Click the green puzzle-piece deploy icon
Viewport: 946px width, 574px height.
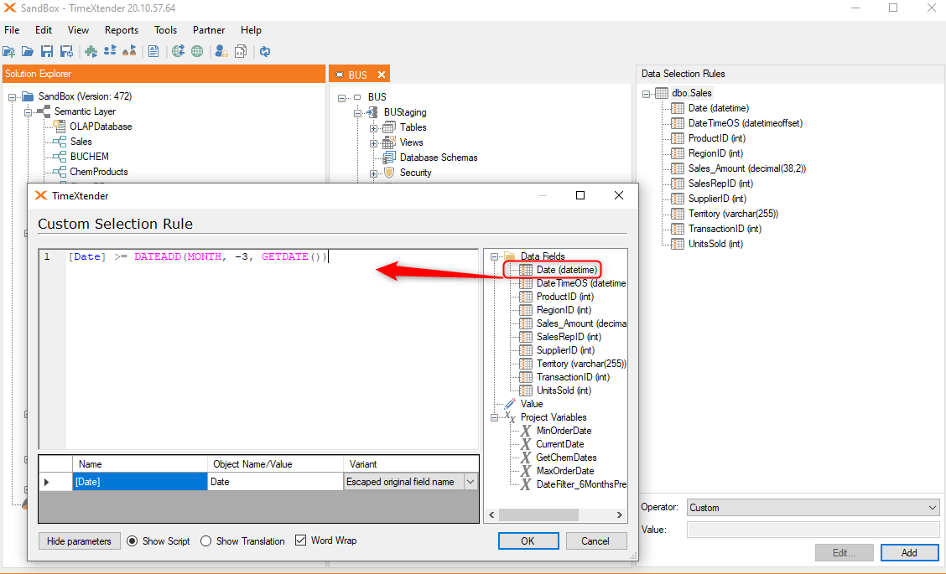[91, 52]
